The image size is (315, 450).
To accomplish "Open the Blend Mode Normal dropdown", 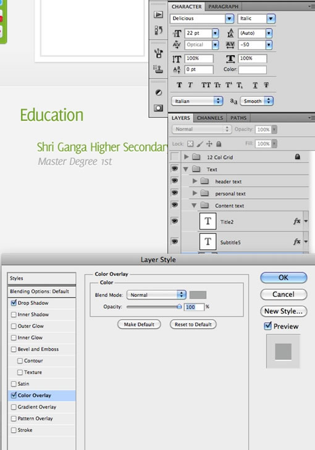I will pos(156,294).
